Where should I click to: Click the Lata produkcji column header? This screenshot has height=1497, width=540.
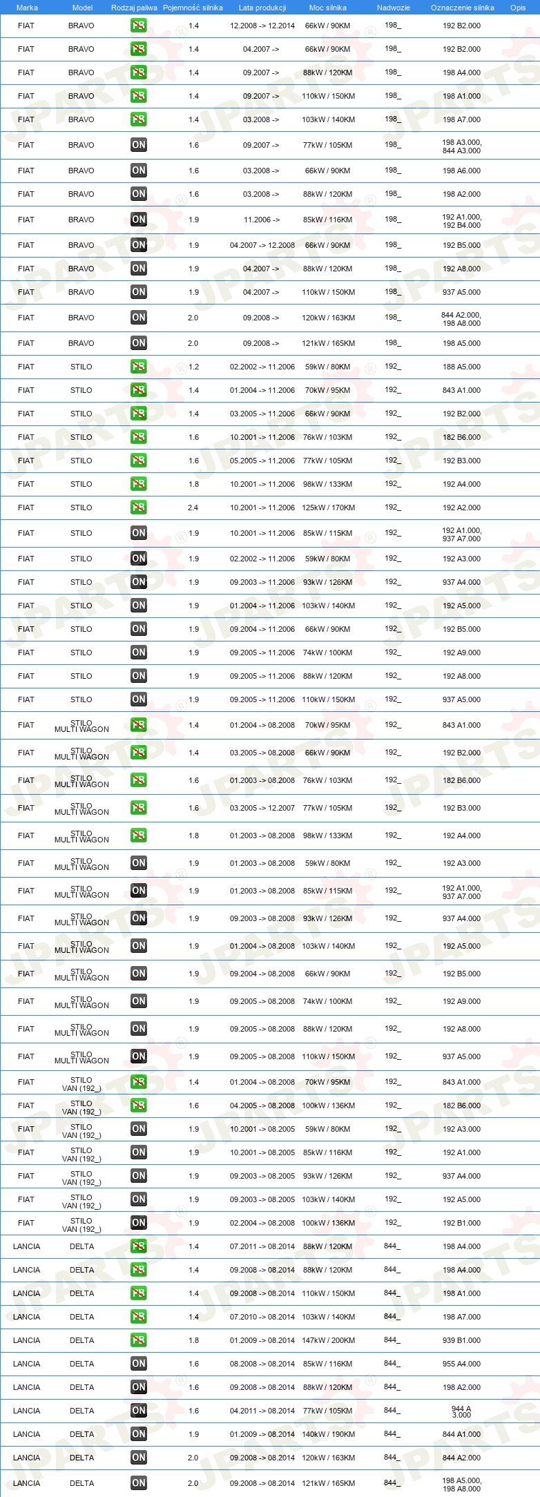click(x=262, y=8)
